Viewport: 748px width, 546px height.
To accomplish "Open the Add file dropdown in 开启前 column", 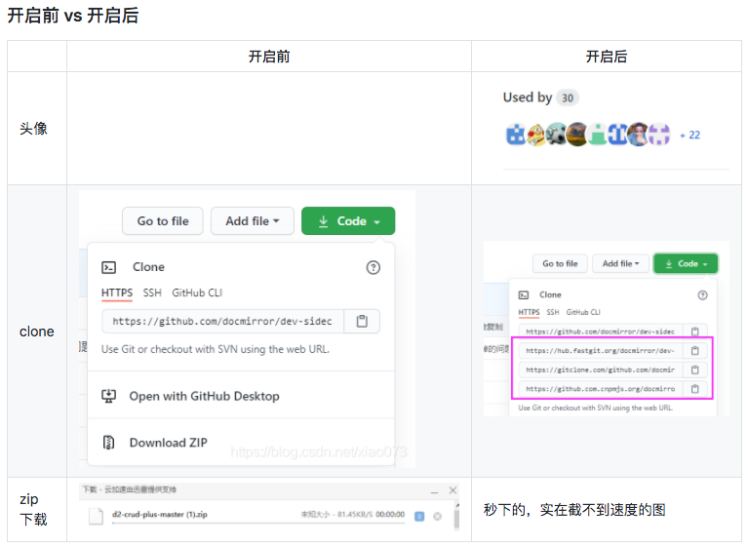I will pyautogui.click(x=253, y=220).
